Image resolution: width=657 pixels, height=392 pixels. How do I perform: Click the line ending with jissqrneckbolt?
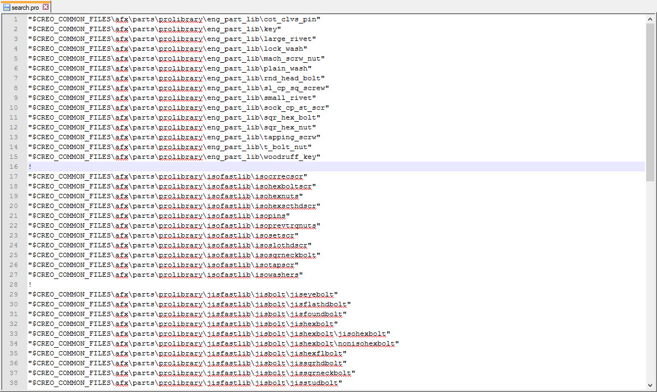click(192, 373)
